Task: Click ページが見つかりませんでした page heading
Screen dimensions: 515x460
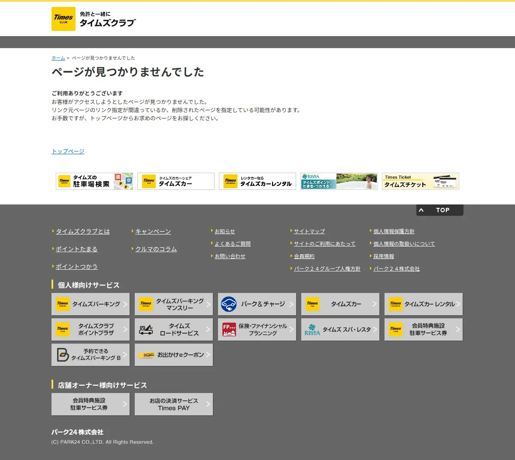Action: [x=128, y=72]
